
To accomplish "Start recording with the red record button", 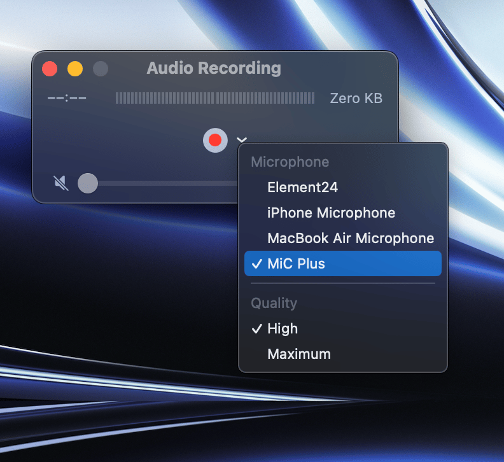I will tap(215, 140).
